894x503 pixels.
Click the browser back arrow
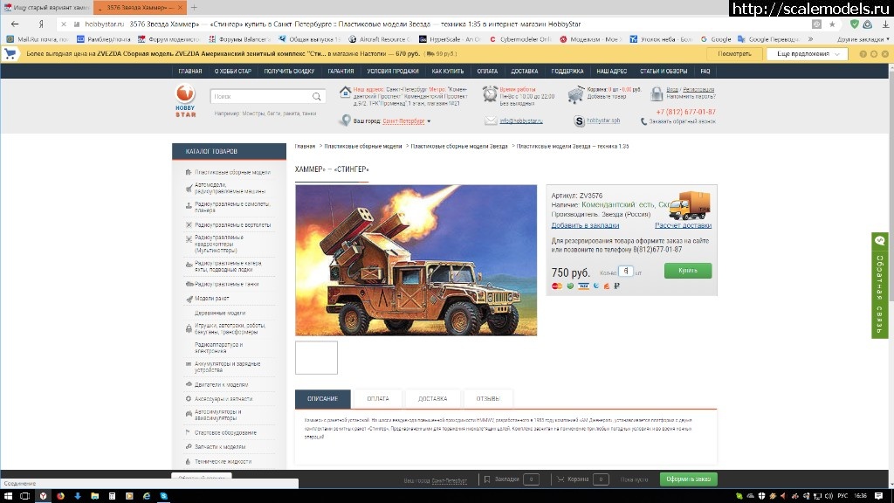click(x=15, y=24)
